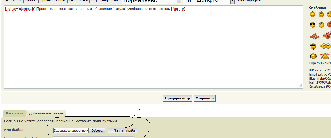This screenshot has height=138, width=331.
Task: Click 'Обзор...' to browse for a file
Action: [97, 131]
